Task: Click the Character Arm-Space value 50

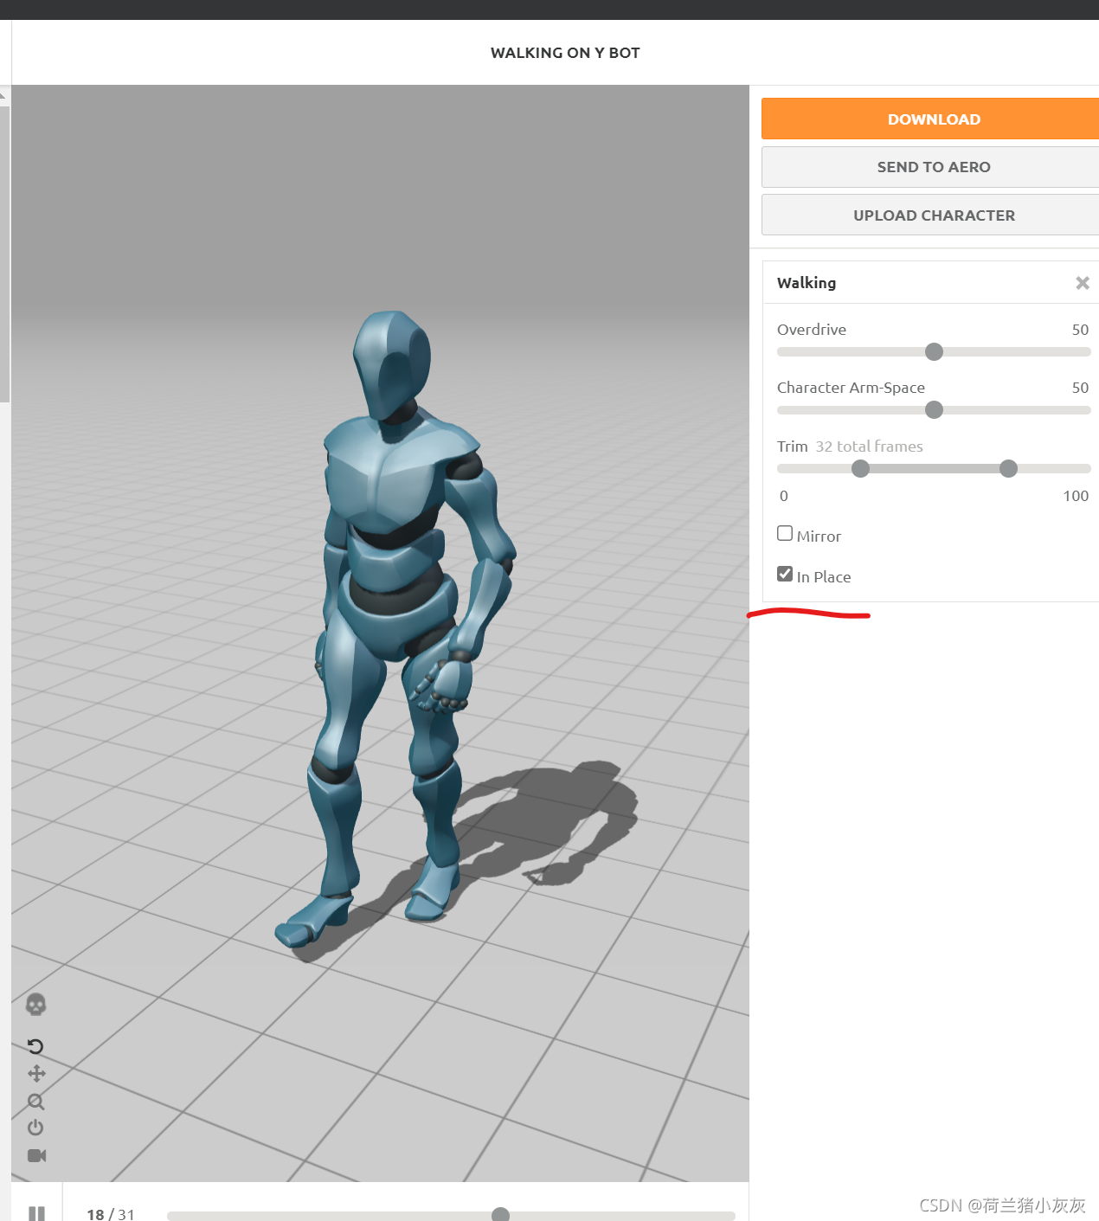Action: [x=1080, y=388]
